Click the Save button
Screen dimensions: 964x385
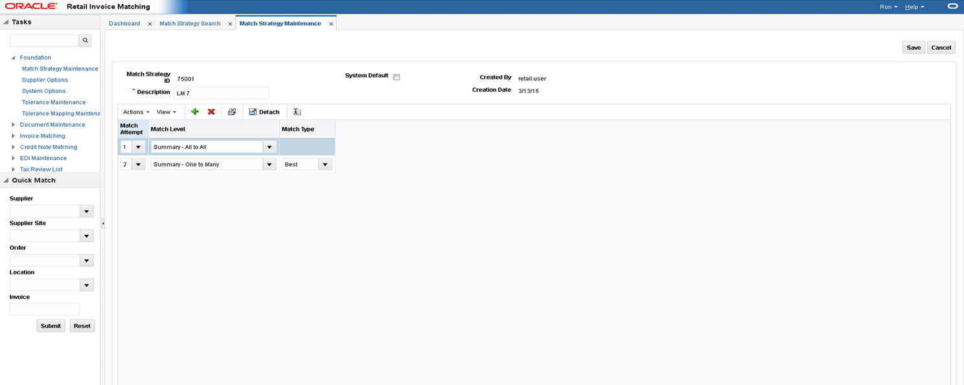[913, 47]
